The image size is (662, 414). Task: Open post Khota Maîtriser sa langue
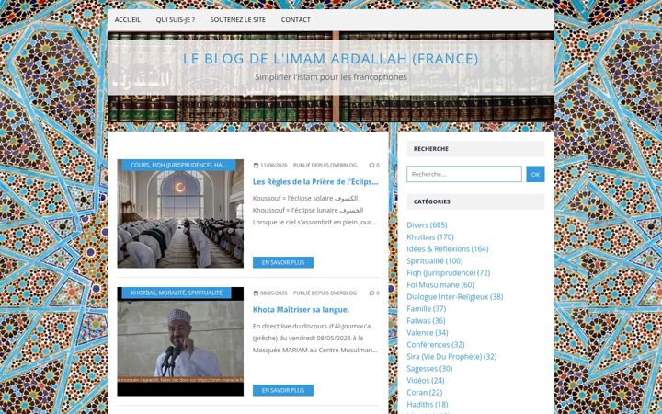(301, 310)
